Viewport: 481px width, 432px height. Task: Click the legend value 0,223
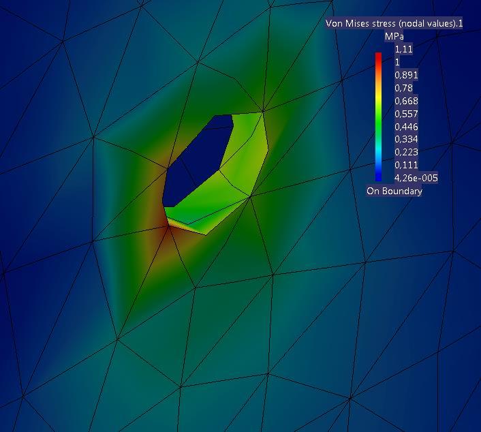click(406, 152)
